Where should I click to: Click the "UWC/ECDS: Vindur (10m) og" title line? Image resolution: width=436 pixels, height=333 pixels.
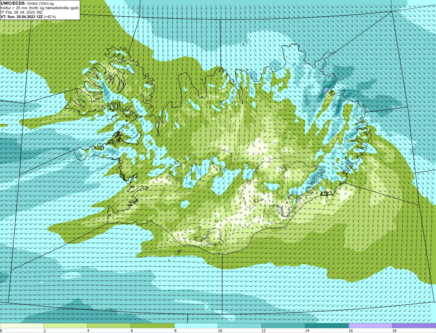pyautogui.click(x=27, y=3)
